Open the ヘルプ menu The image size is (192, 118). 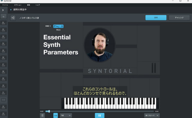37,5
